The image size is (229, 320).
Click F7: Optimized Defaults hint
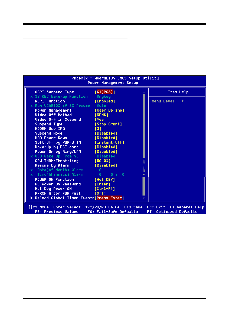[x=172, y=212]
